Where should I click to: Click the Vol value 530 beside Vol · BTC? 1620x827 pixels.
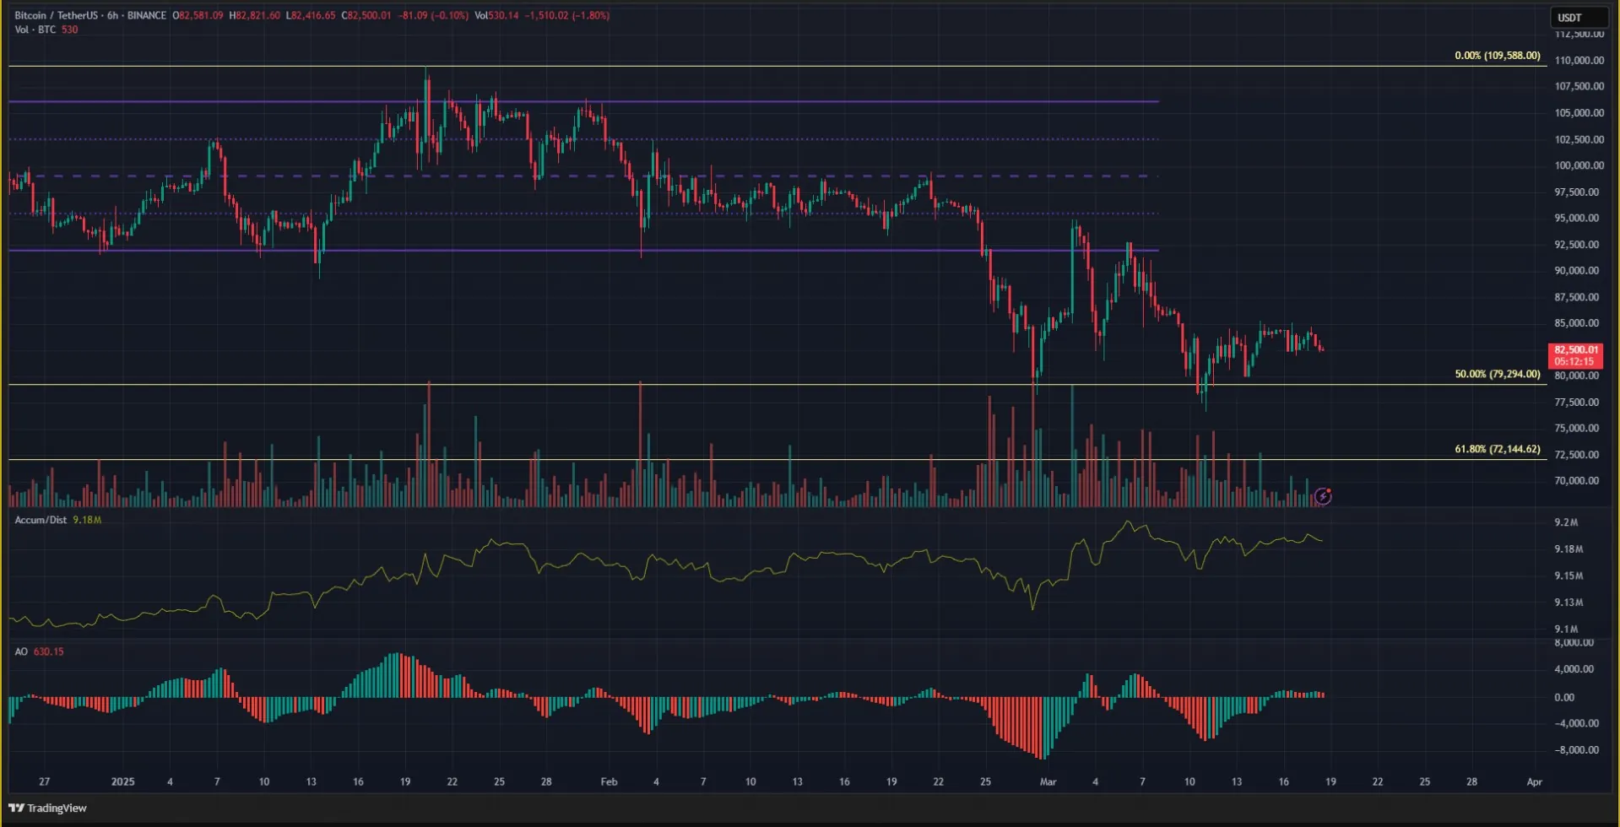pyautogui.click(x=69, y=30)
